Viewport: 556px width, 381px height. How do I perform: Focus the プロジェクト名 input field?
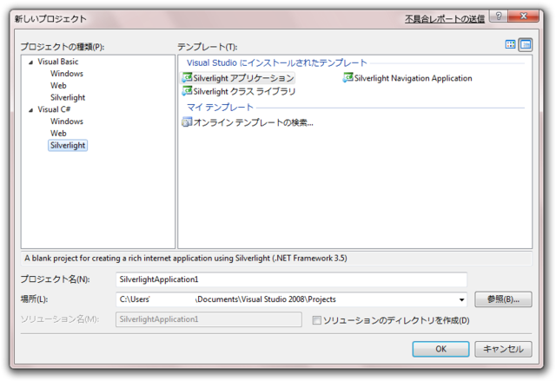pos(291,279)
